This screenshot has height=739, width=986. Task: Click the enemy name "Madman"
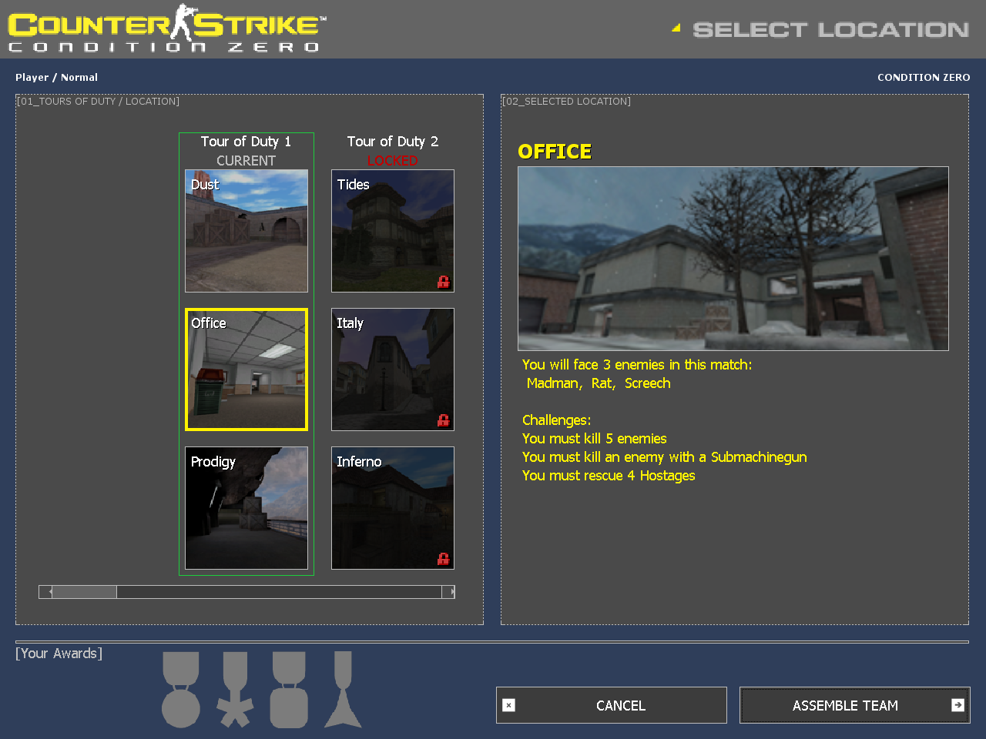(552, 383)
